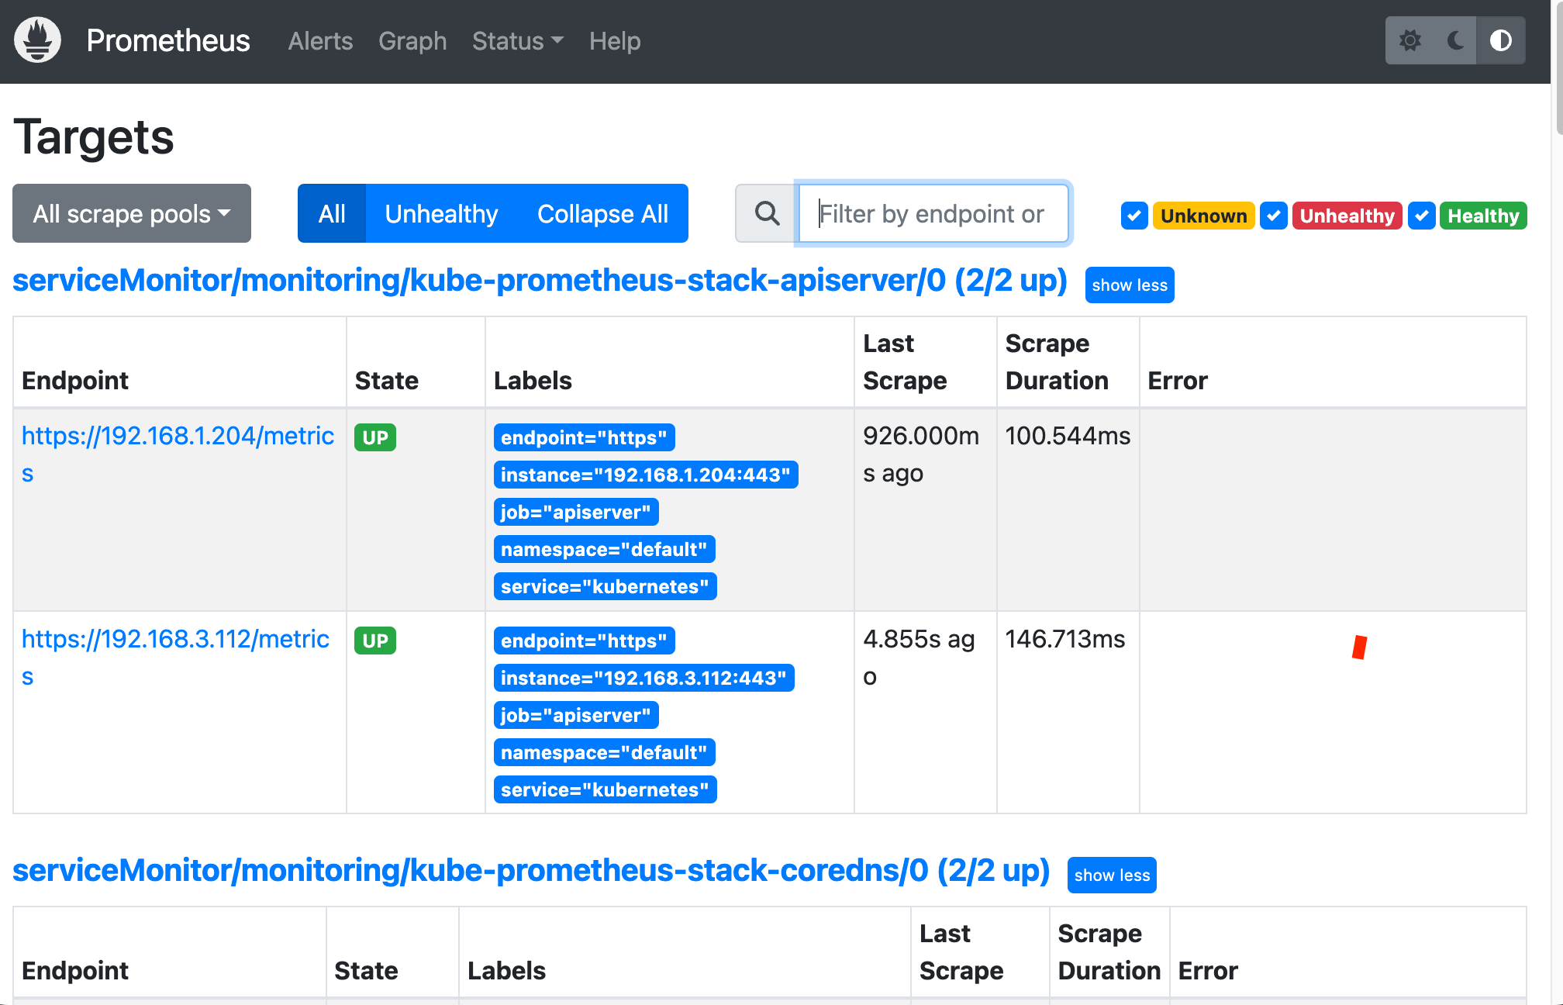Collapse coredns pool with show less
The width and height of the screenshot is (1563, 1005).
1111,875
